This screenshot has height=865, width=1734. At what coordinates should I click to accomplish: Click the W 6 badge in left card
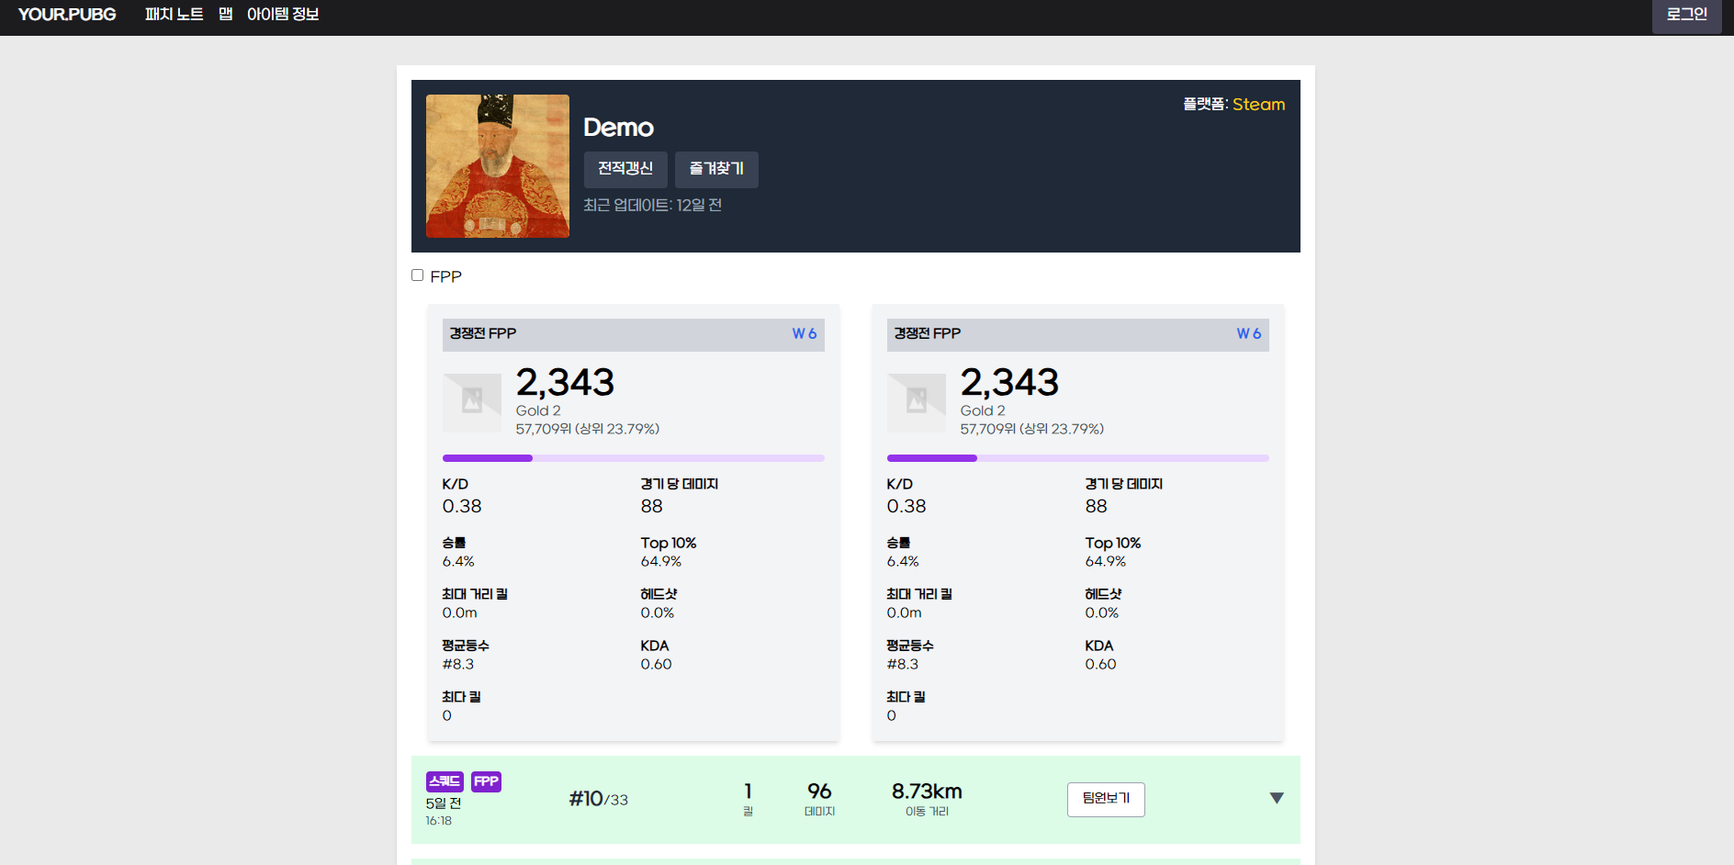click(x=804, y=334)
